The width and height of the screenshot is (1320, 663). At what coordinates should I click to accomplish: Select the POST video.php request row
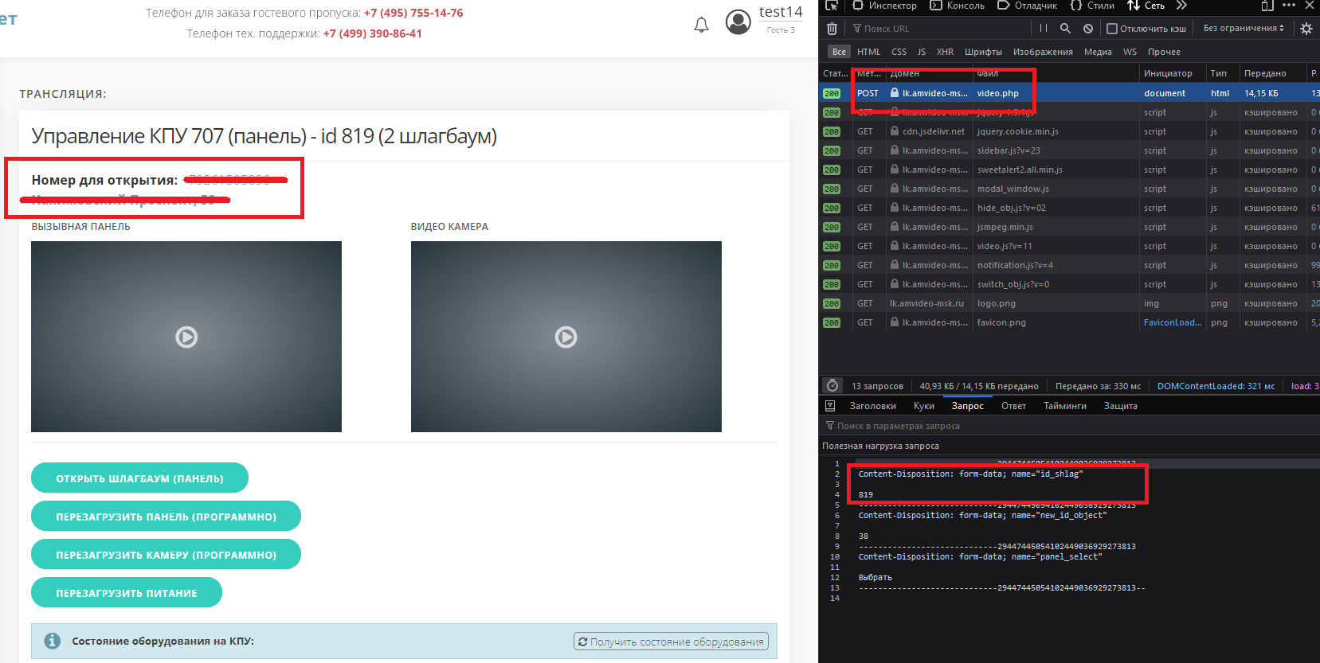click(1069, 93)
